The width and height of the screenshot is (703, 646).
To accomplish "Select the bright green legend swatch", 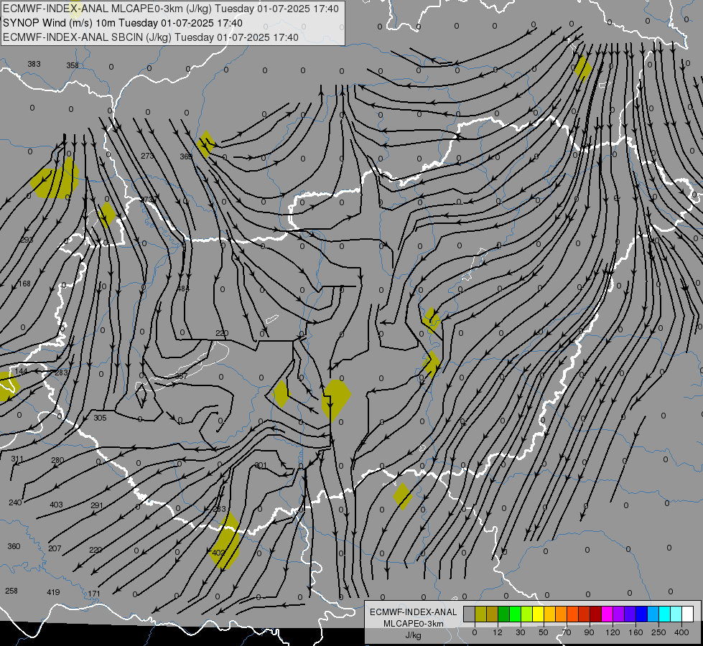I will click(x=515, y=614).
